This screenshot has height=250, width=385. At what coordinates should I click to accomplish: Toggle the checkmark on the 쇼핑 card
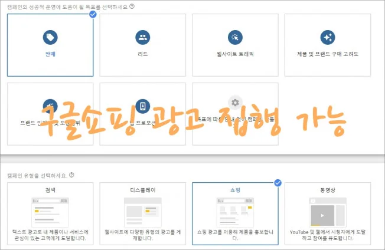278,183
